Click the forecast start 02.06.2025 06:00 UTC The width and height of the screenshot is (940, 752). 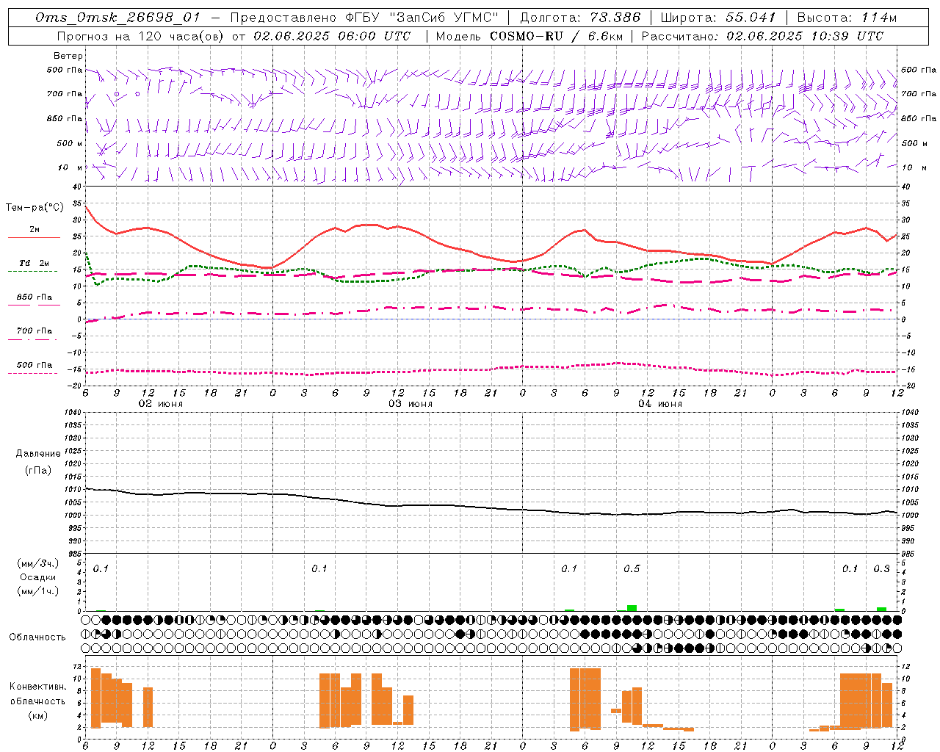point(332,36)
